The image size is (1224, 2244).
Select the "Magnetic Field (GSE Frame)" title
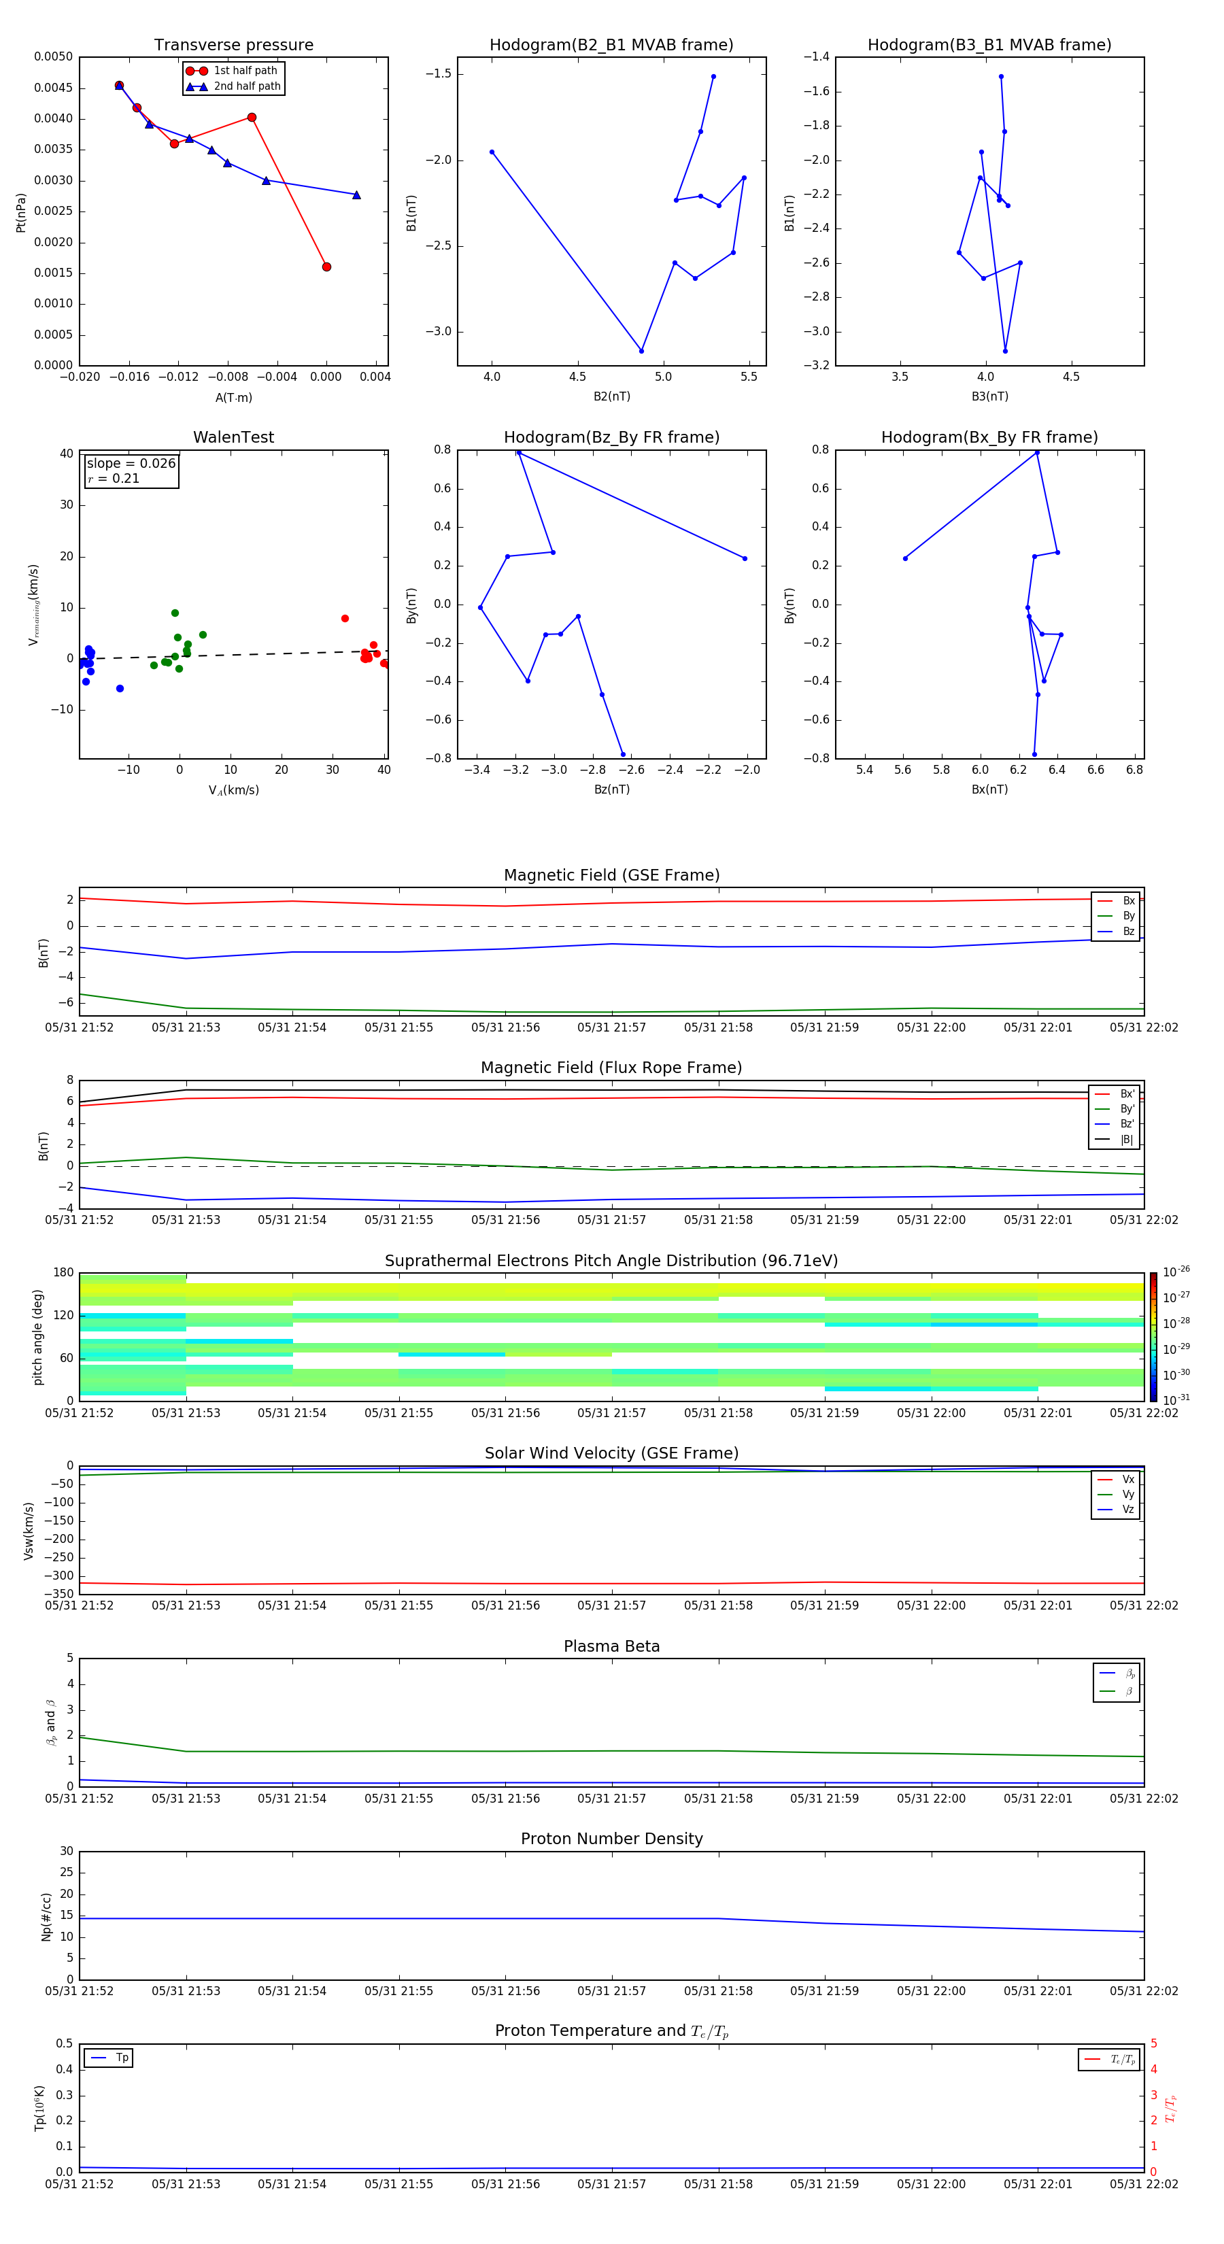[611, 875]
